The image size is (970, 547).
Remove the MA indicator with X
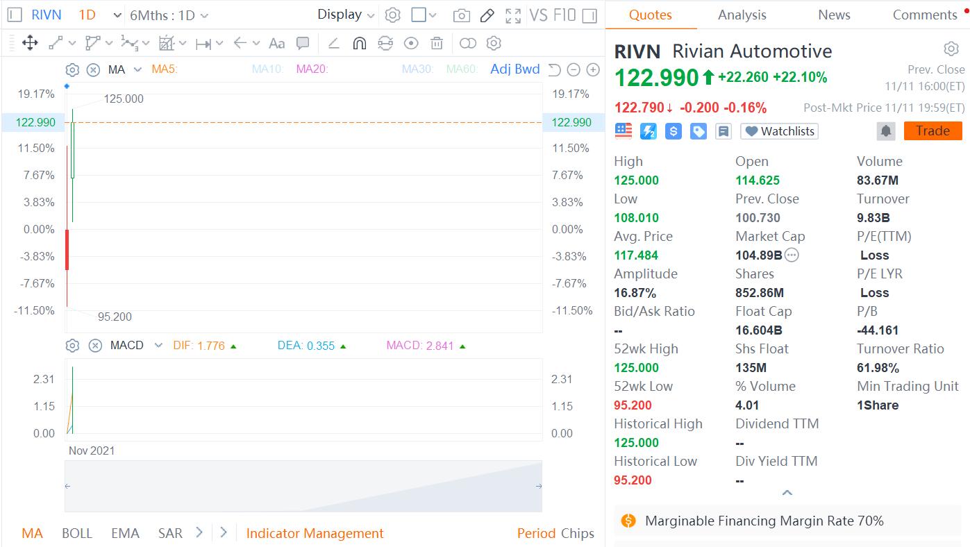[x=93, y=69]
